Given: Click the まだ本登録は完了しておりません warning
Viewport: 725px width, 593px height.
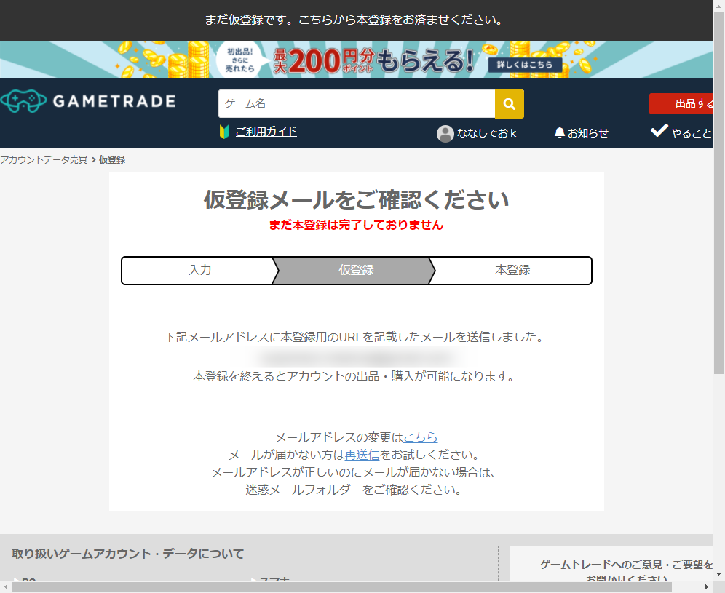Looking at the screenshot, I should (356, 225).
